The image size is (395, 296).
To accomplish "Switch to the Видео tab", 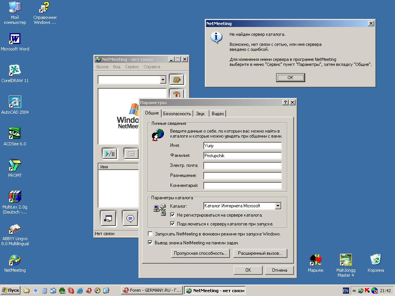I will [218, 114].
